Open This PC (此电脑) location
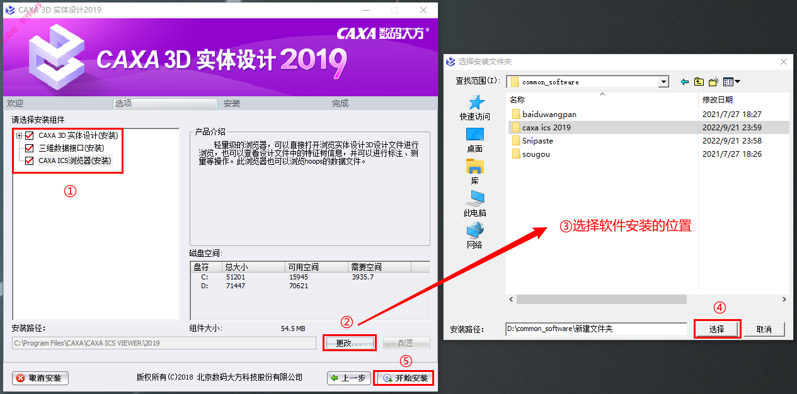This screenshot has height=394, width=797. pyautogui.click(x=475, y=204)
